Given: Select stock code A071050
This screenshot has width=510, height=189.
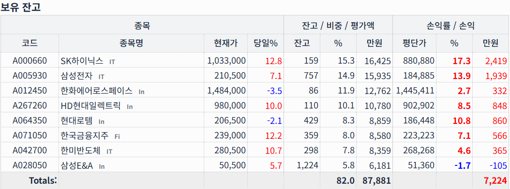Looking at the screenshot, I should 30,135.
